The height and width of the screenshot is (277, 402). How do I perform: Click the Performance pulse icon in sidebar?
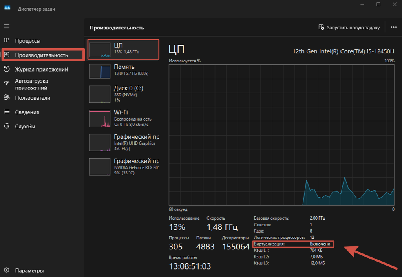click(x=7, y=55)
